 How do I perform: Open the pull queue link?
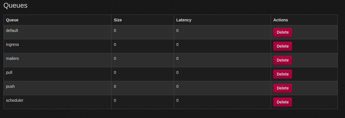[9, 72]
